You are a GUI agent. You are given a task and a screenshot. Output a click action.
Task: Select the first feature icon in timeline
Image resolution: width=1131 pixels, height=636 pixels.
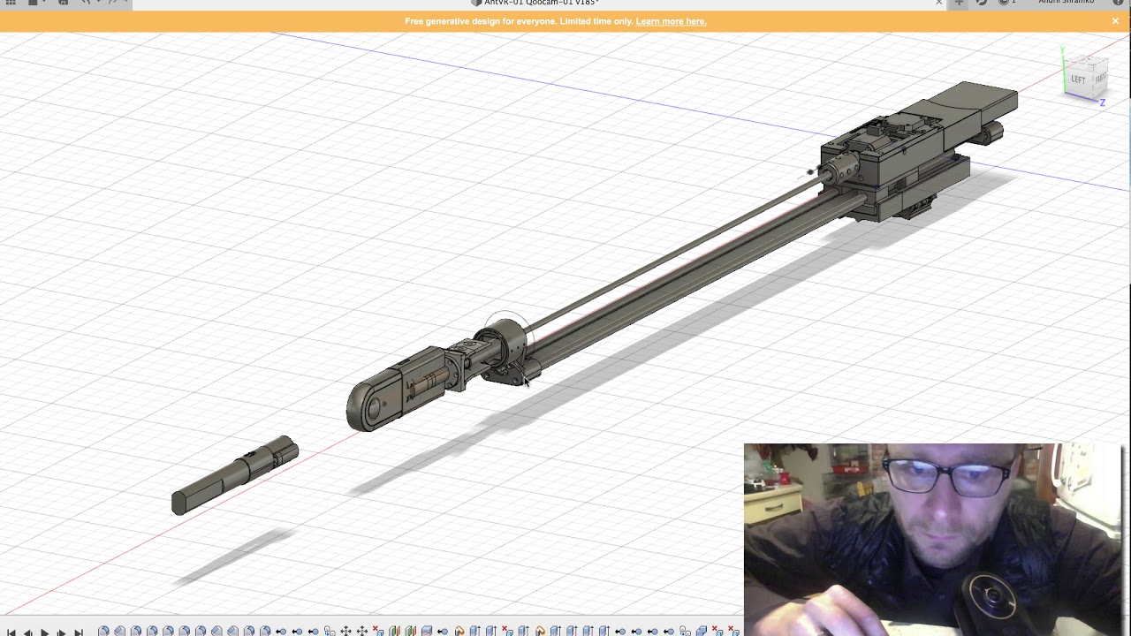click(103, 631)
